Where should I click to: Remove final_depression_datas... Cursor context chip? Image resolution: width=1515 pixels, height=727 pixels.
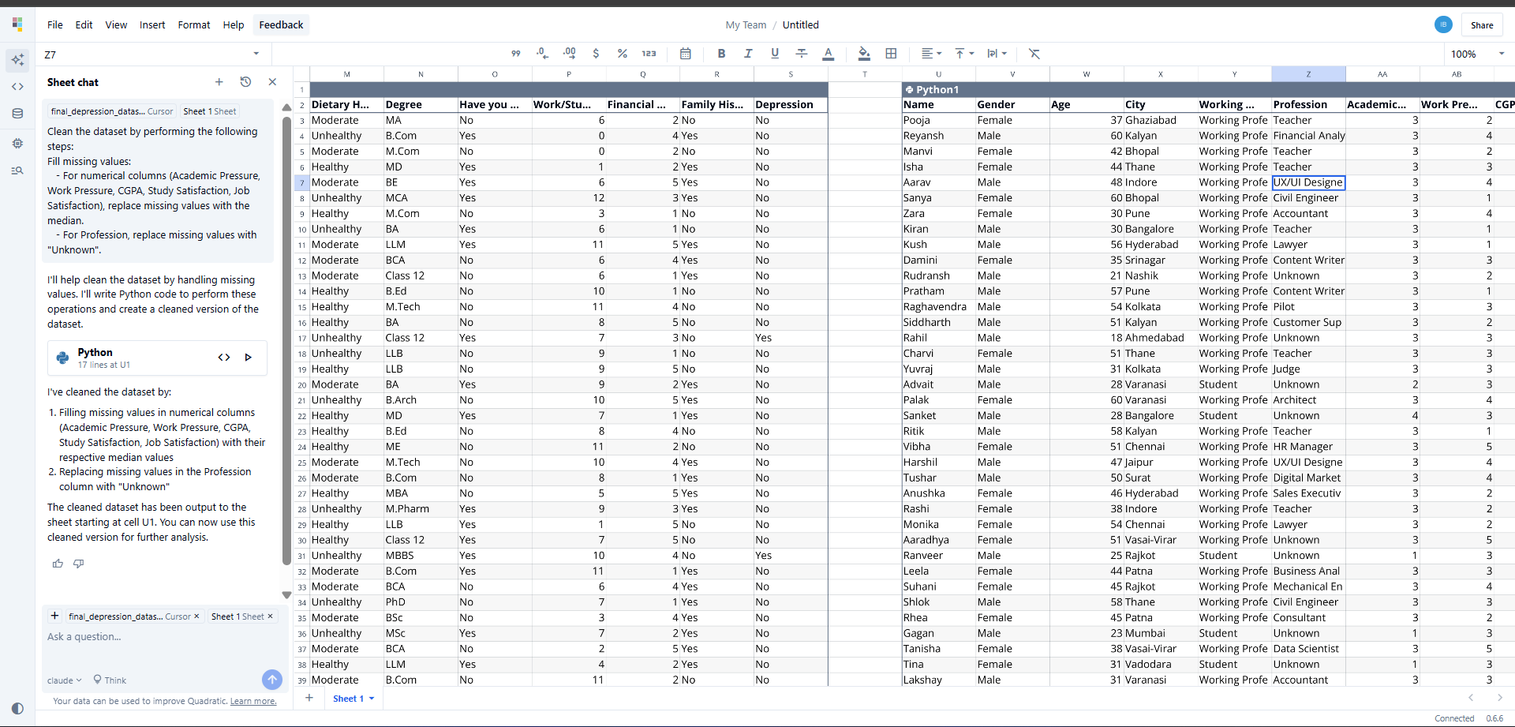(196, 616)
